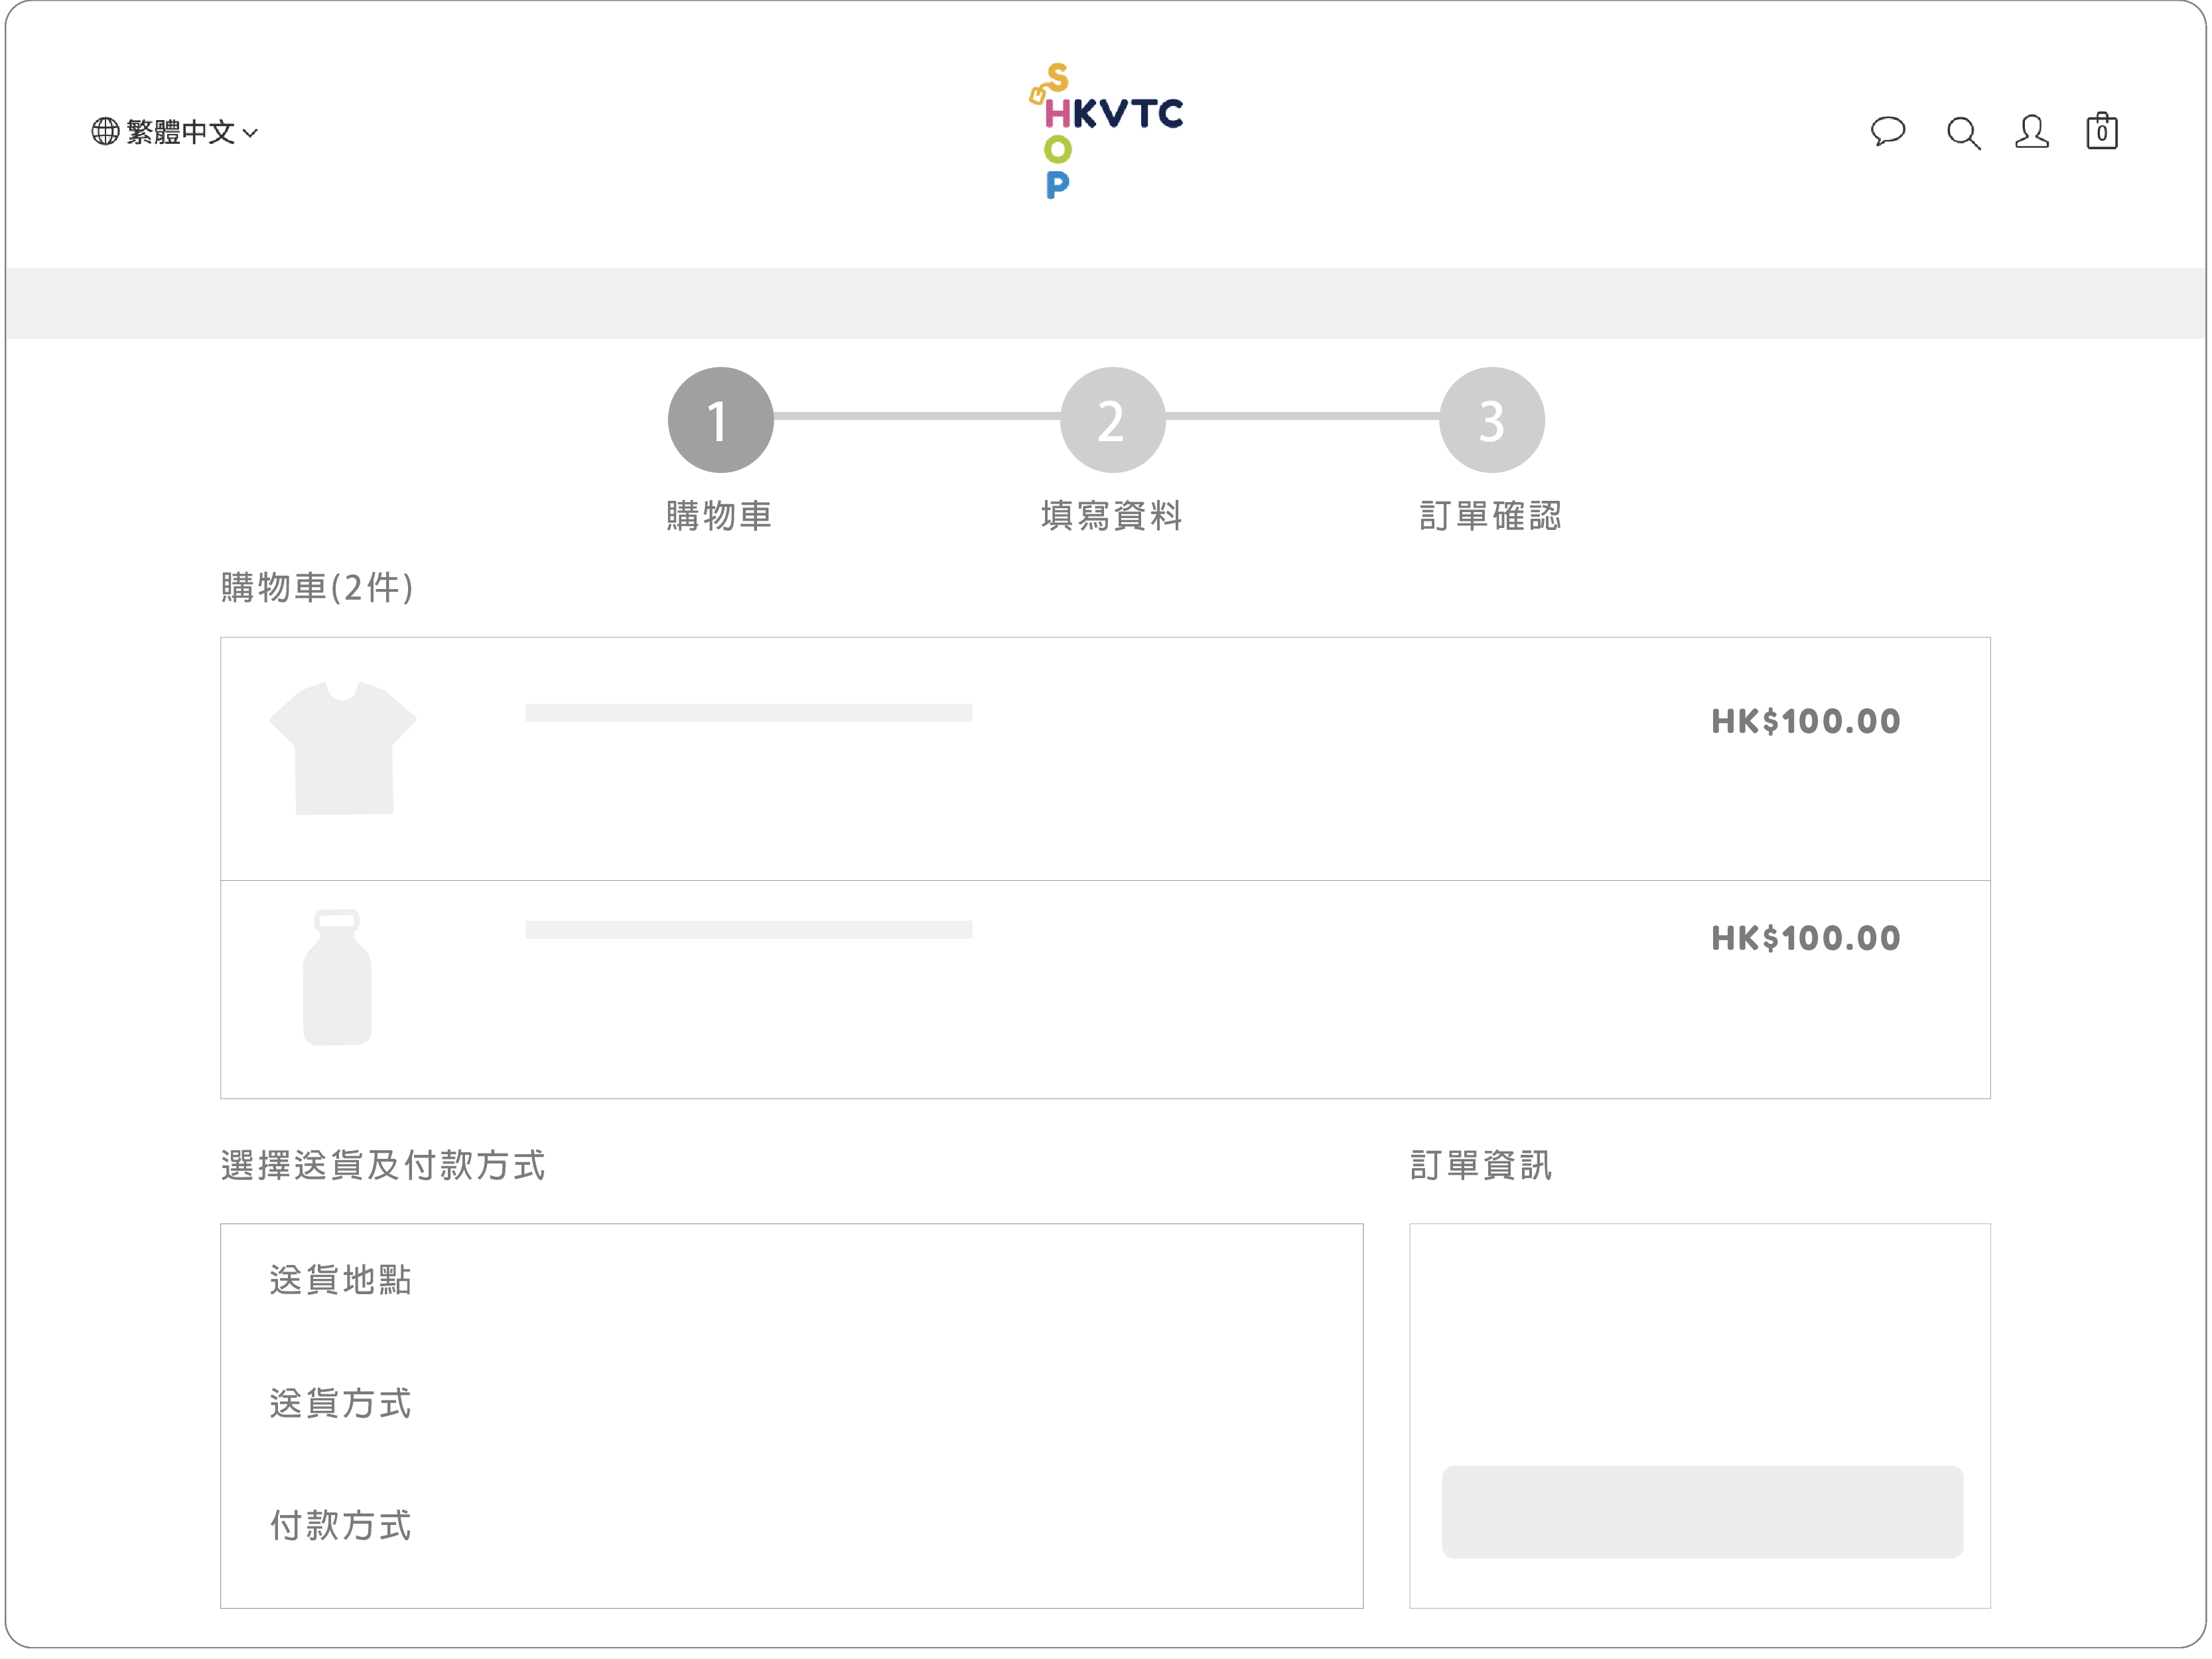This screenshot has height=1659, width=2212.
Task: Select the 送貨地點 row
Action: [341, 1279]
